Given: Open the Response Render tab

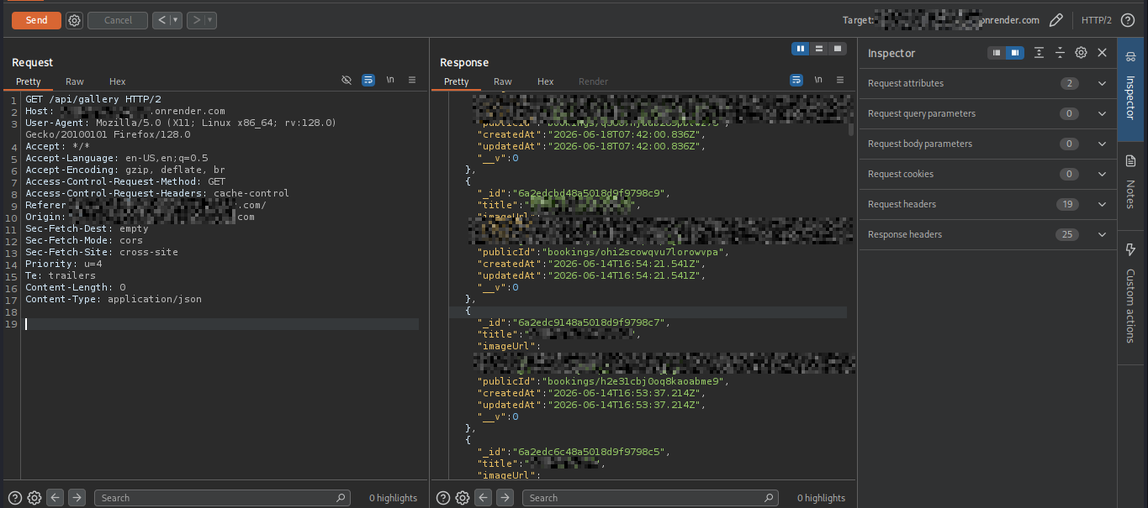Looking at the screenshot, I should (593, 81).
